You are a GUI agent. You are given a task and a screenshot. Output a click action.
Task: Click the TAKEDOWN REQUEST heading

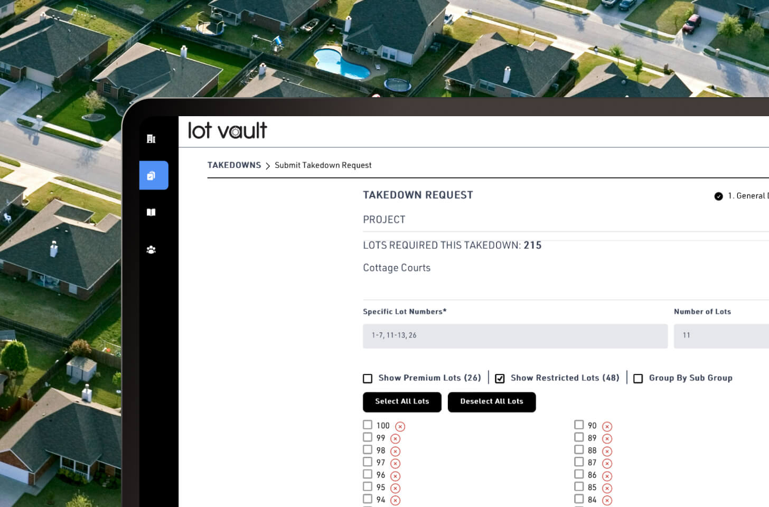point(418,195)
